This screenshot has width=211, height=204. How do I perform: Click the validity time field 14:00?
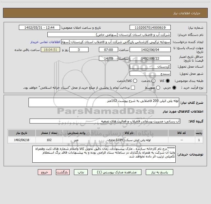point(109,59)
